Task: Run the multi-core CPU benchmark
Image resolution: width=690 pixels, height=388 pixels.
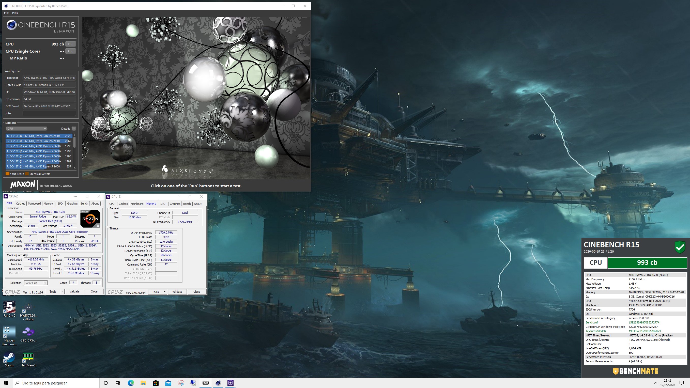Action: [70, 44]
